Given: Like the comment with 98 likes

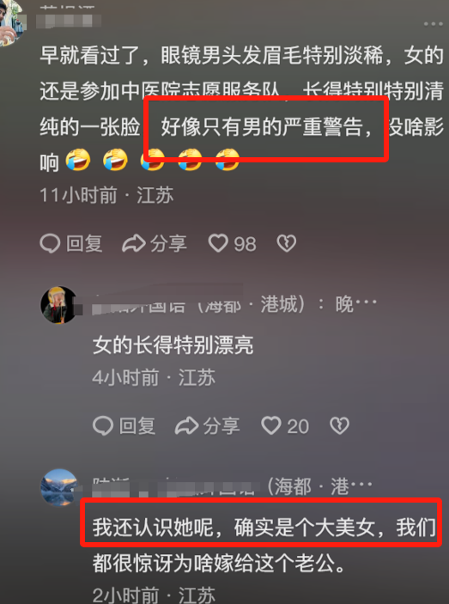Looking at the screenshot, I should (218, 243).
